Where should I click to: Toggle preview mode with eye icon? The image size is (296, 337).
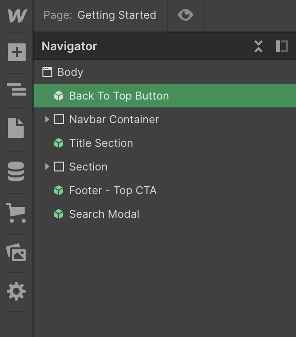(x=185, y=15)
